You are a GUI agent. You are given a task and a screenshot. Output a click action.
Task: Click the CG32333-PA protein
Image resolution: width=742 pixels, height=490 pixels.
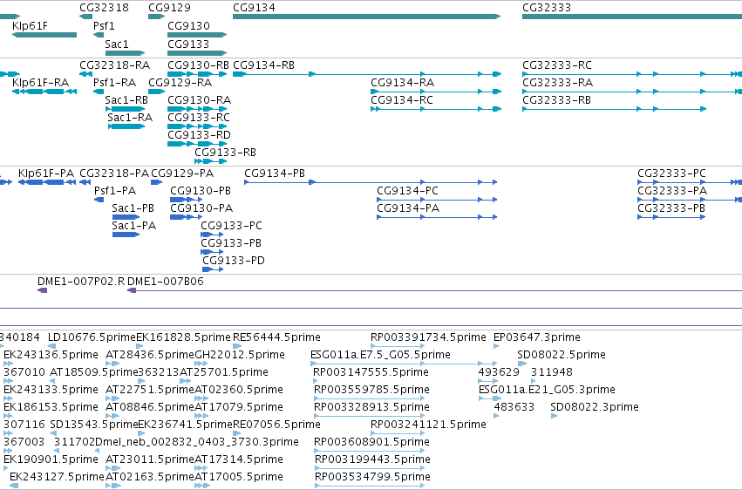[x=690, y=200]
